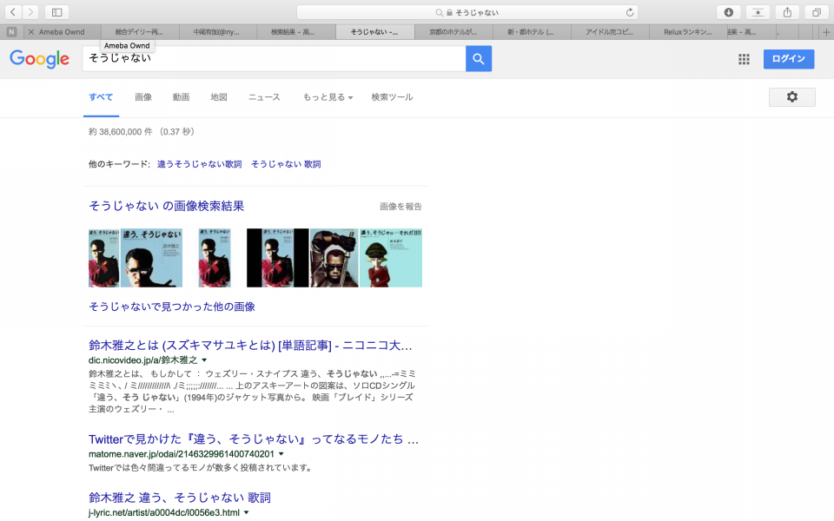Go forward with Safari's forward arrow
Screen dimensions: 834x521
point(30,12)
